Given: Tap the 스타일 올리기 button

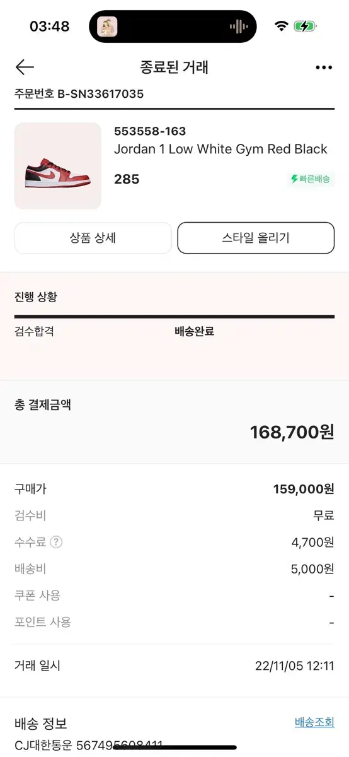Looking at the screenshot, I should [x=256, y=238].
